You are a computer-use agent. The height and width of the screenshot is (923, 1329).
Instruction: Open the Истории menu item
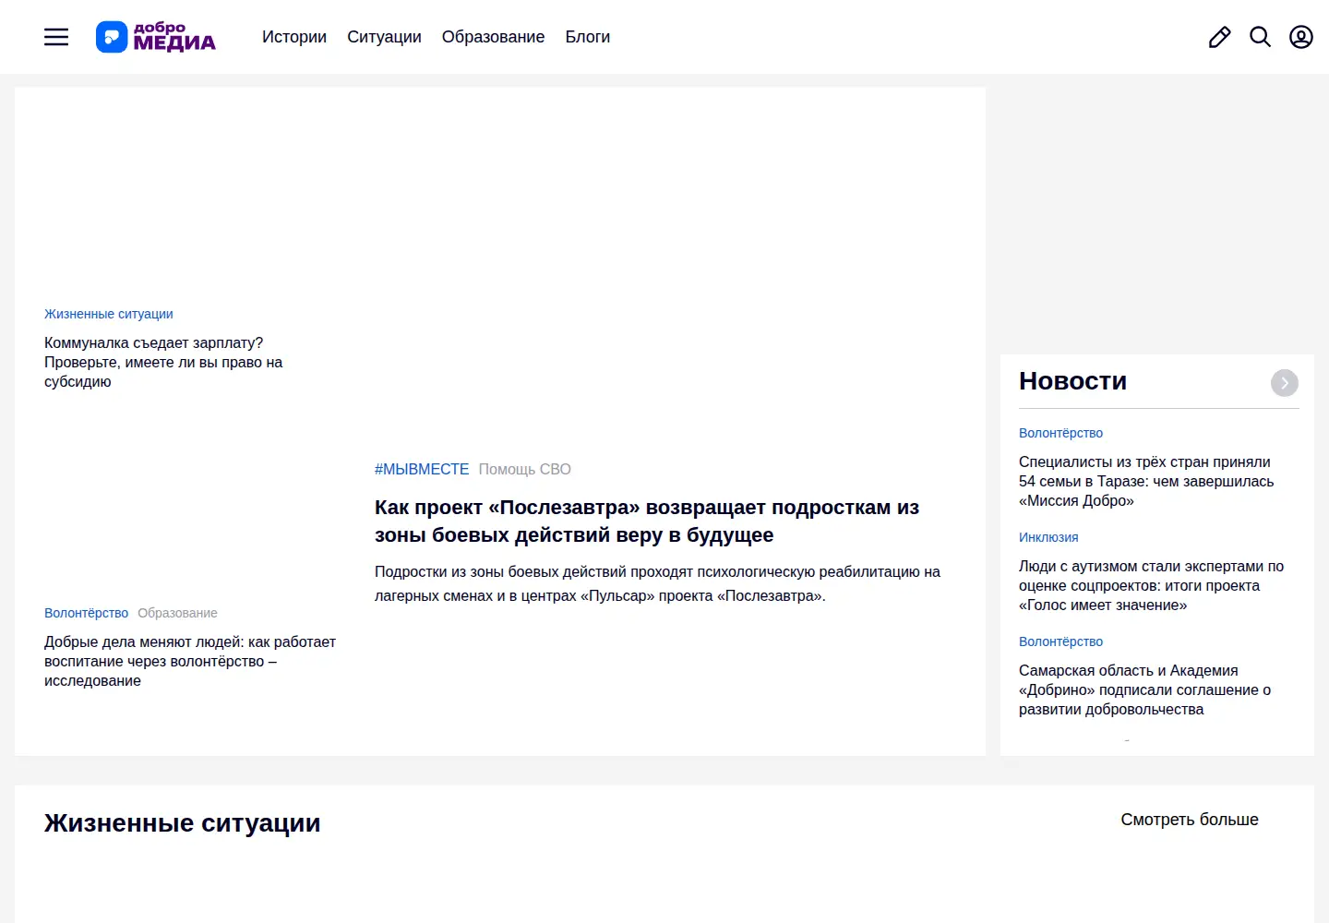click(x=294, y=37)
